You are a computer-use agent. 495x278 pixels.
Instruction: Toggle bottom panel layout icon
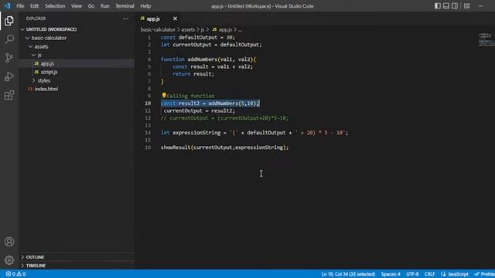tap(446, 5)
